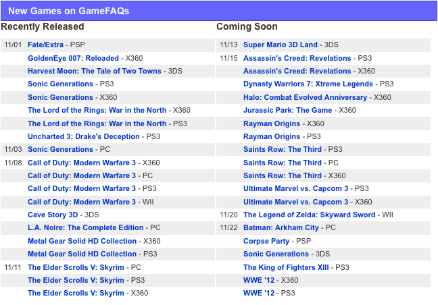
Task: Click Super Mario 3D Land link
Action: [280, 45]
